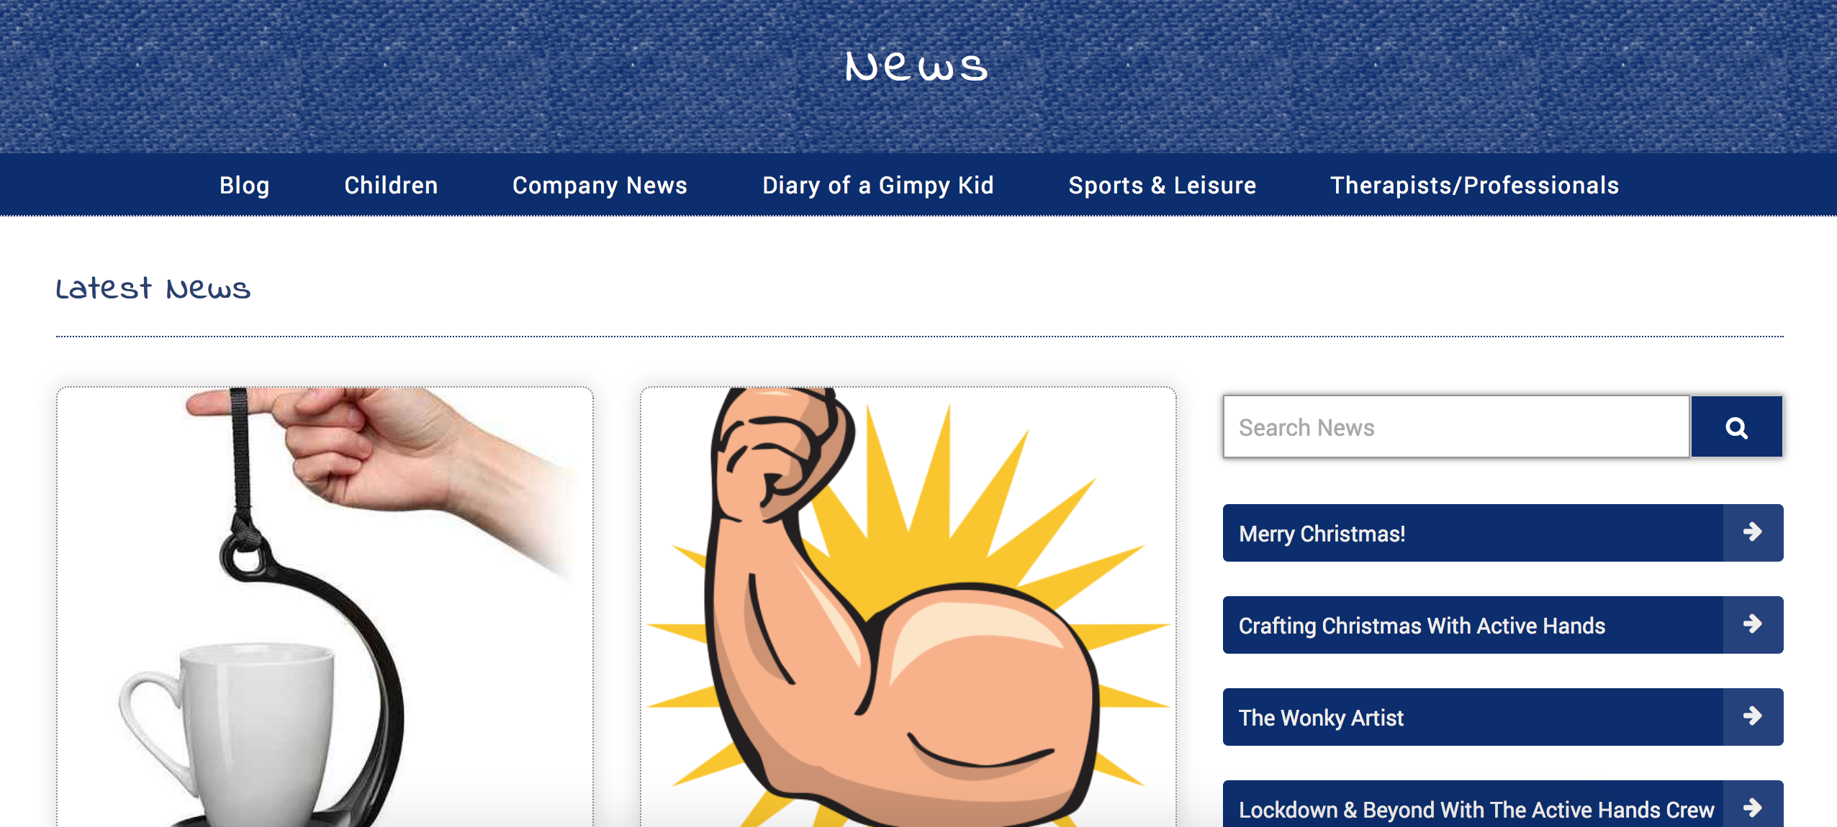Open the flexed bicep cartoon article image

(908, 607)
